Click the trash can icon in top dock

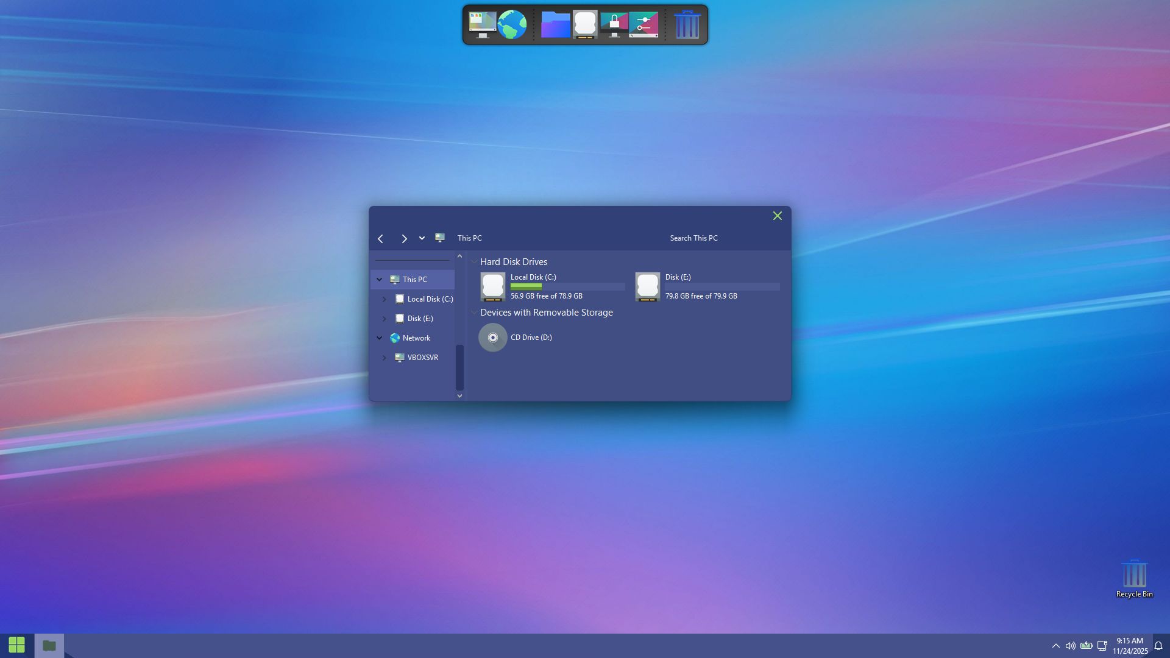click(687, 25)
